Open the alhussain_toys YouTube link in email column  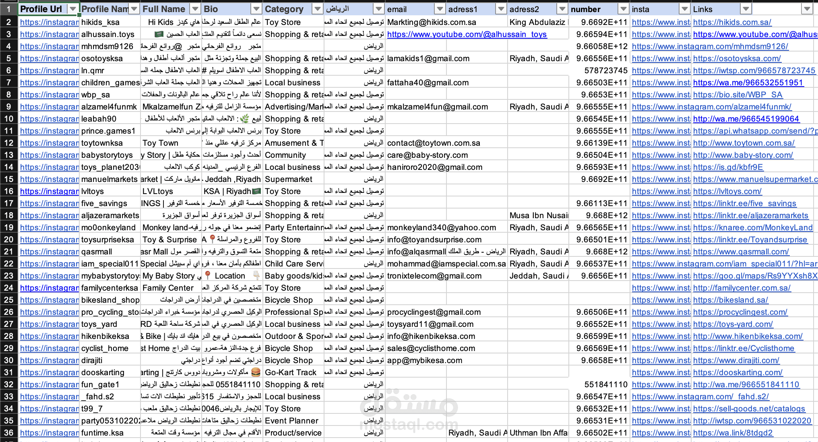click(x=467, y=34)
